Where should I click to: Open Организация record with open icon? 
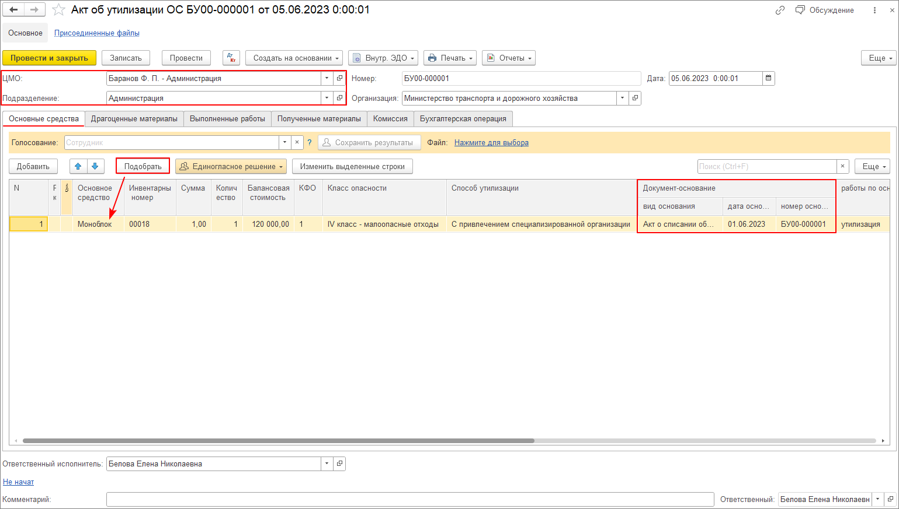[635, 98]
